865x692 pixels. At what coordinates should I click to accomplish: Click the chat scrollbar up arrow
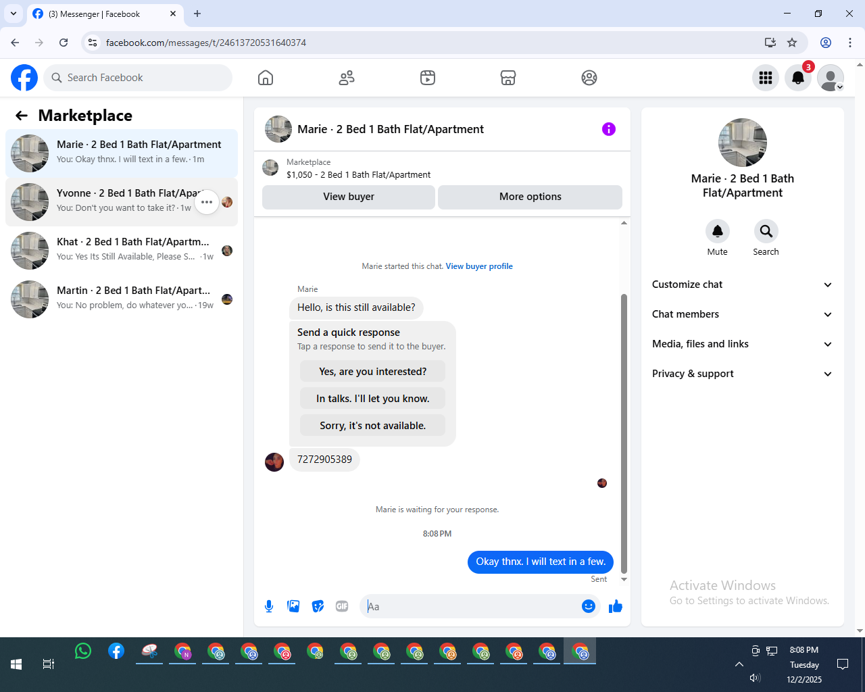coord(624,222)
